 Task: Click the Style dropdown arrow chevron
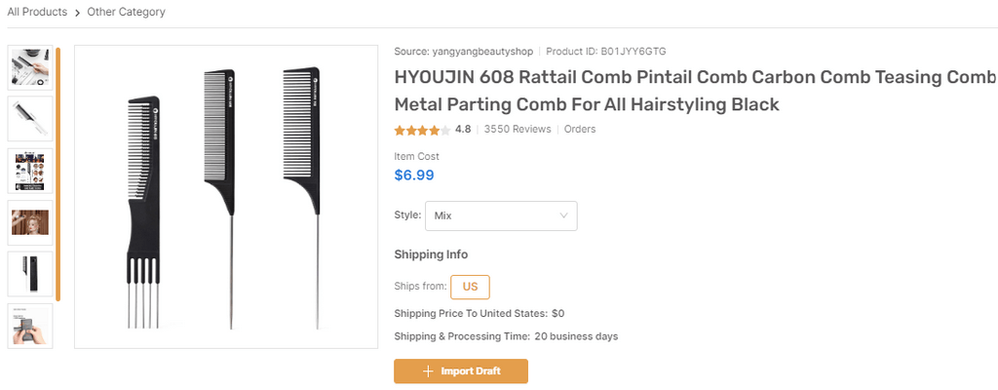click(x=563, y=215)
